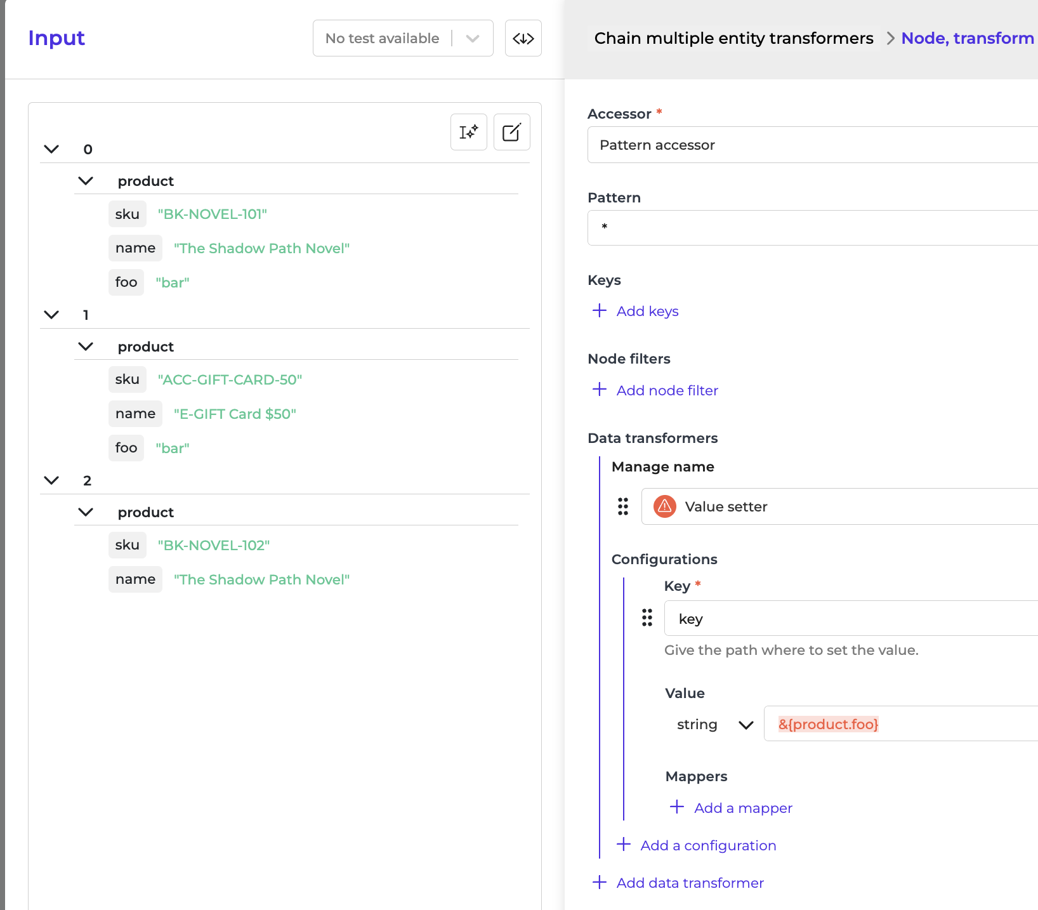Collapse item 2 in input tree
Screen dimensions: 1038x910
pos(51,480)
